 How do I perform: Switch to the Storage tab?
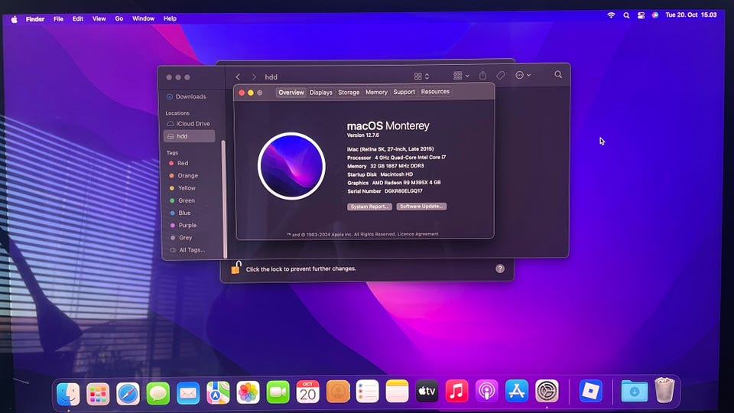(349, 93)
